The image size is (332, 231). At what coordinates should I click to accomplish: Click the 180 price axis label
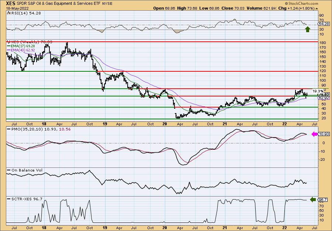click(x=322, y=43)
